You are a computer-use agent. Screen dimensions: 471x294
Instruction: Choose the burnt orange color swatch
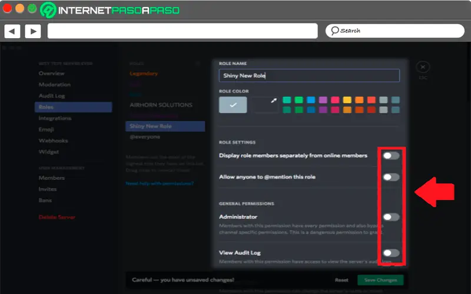[x=359, y=110]
